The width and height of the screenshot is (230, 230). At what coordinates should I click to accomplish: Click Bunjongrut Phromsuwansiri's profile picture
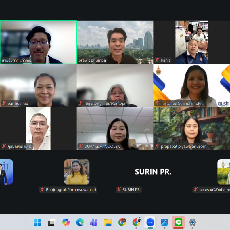point(76,172)
